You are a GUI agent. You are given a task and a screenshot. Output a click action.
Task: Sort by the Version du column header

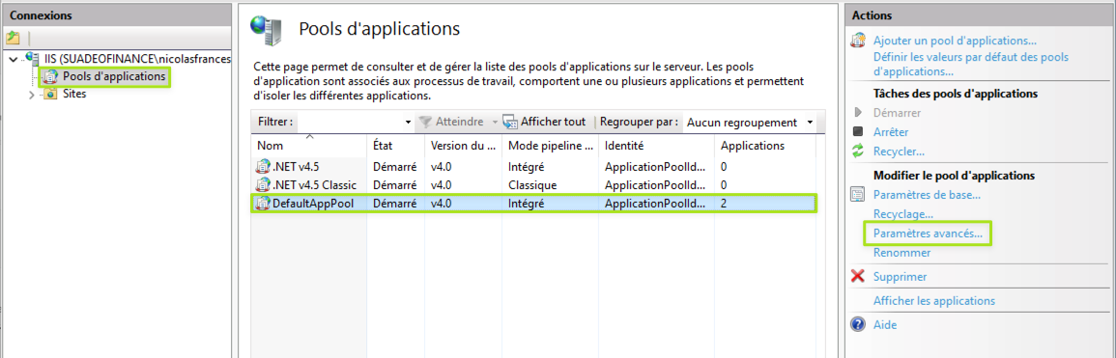tap(464, 145)
